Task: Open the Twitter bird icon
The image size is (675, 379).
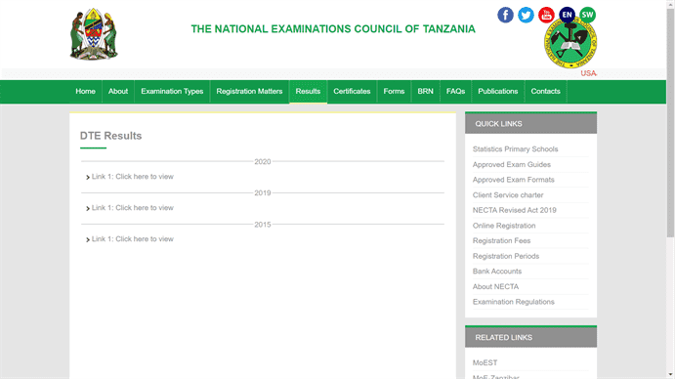Action: [526, 15]
